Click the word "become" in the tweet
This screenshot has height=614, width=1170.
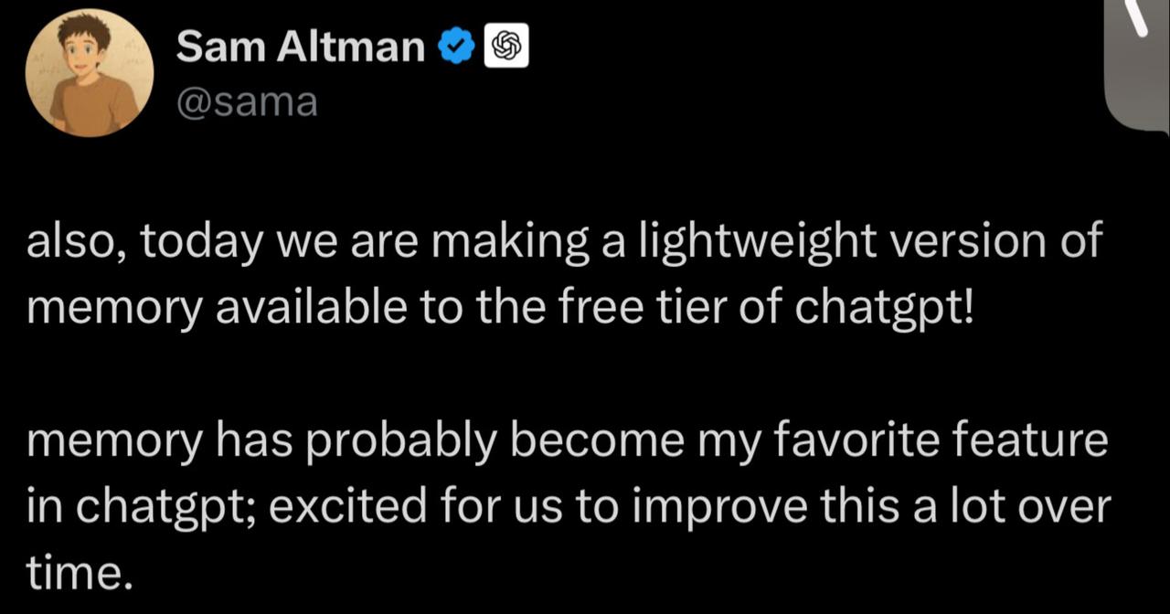587,442
